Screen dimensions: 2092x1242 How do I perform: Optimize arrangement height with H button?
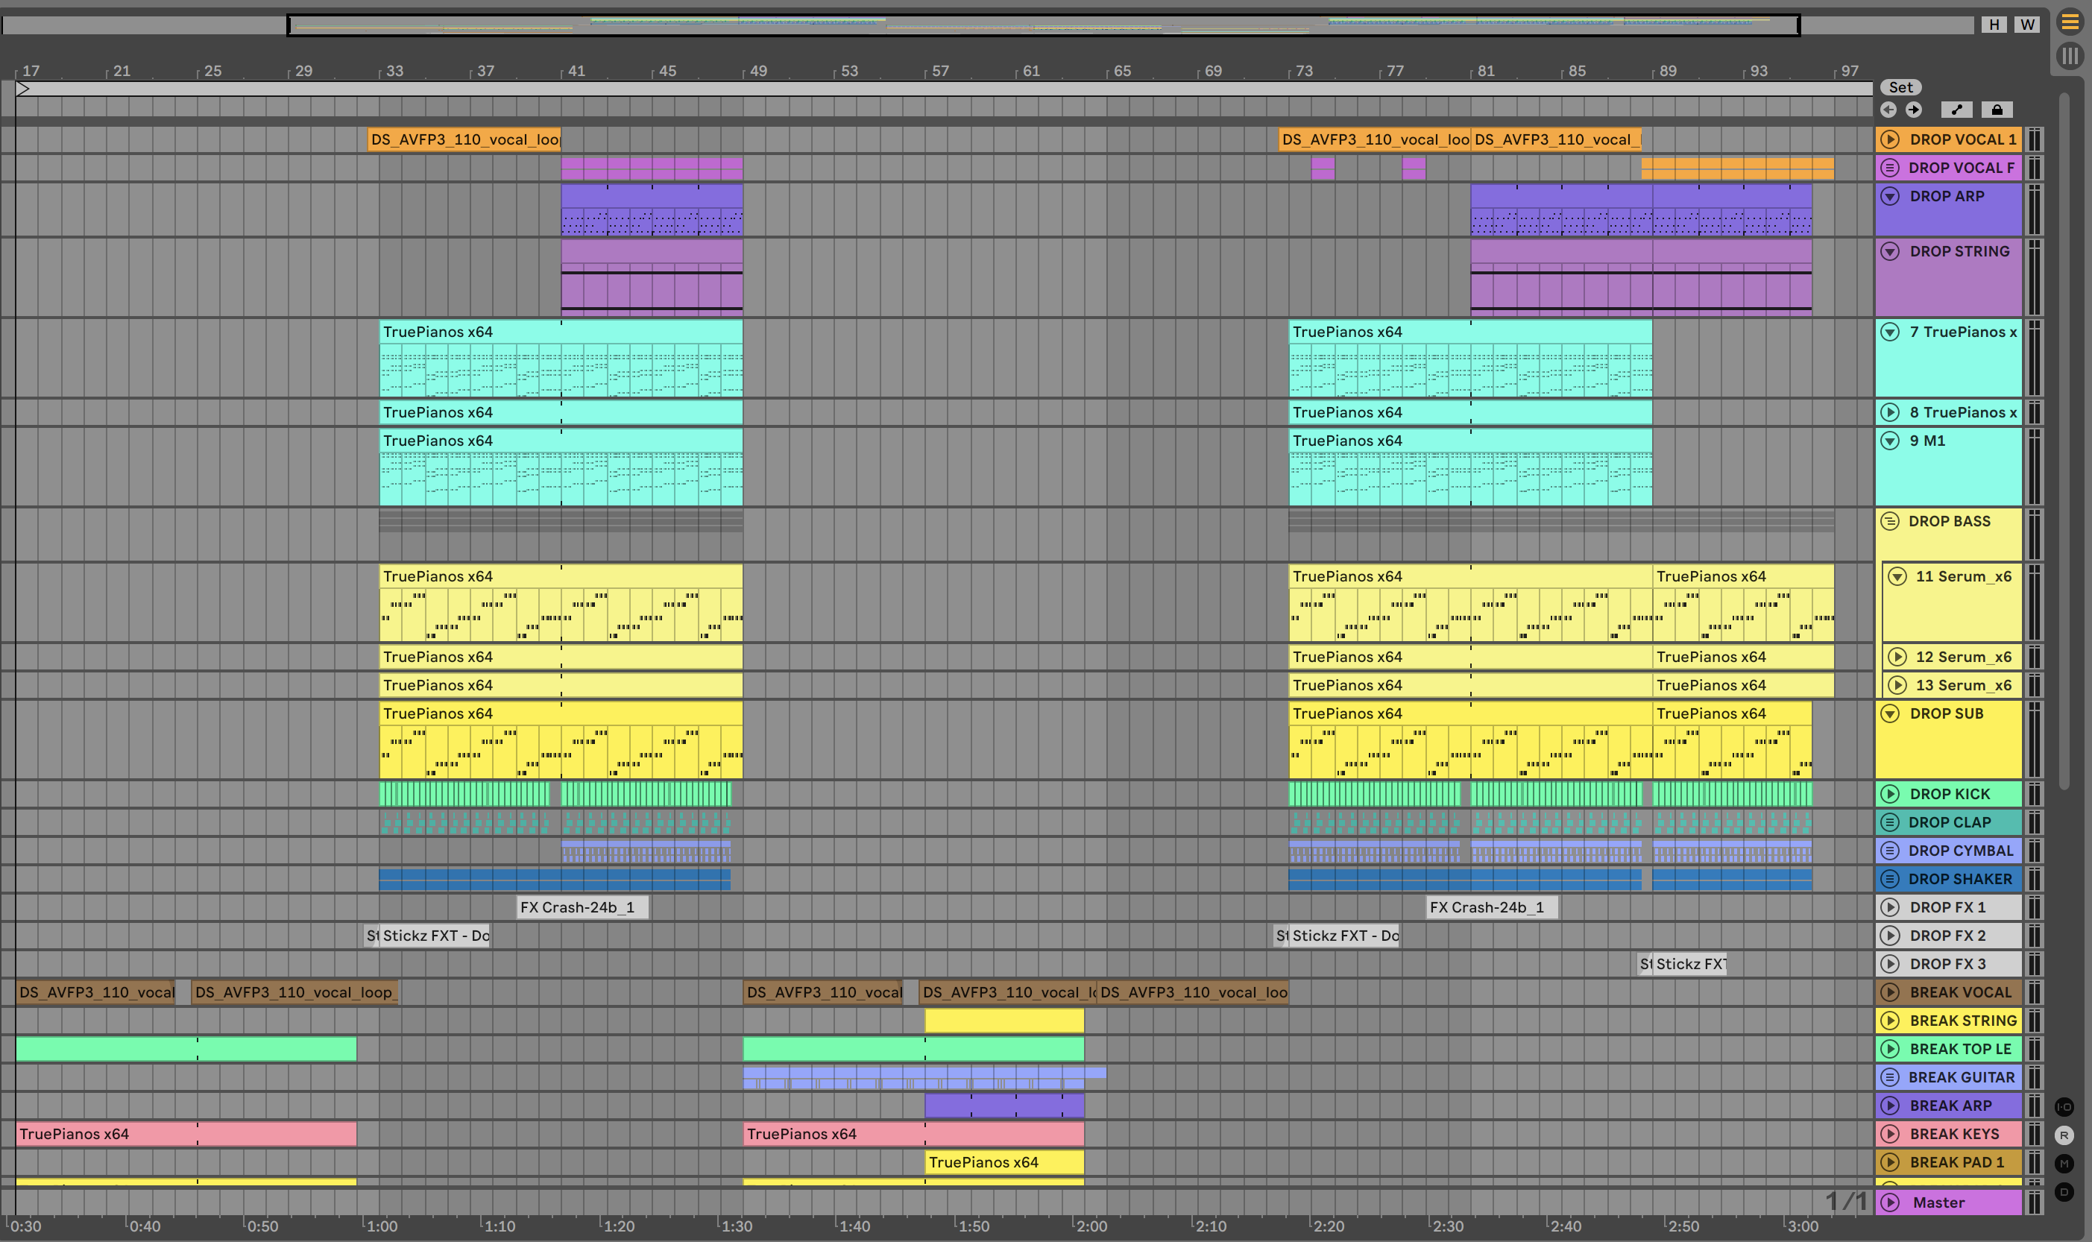(x=1994, y=25)
